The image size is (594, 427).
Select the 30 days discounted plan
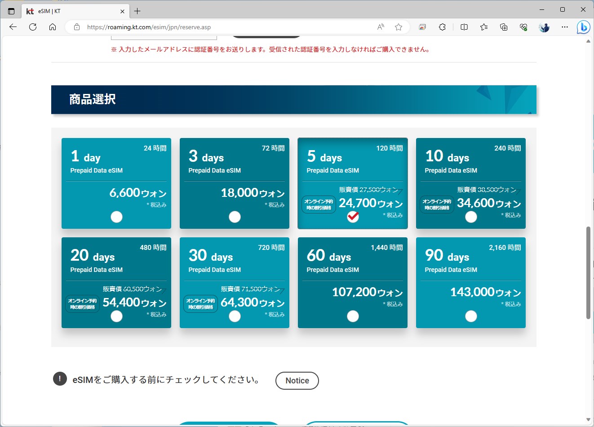coord(235,316)
